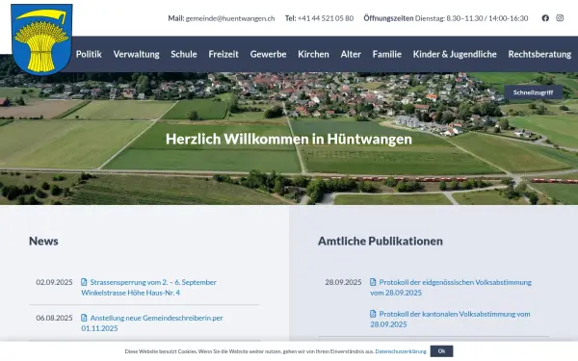The image size is (578, 361).
Task: Open the Politik menu
Action: coord(89,54)
